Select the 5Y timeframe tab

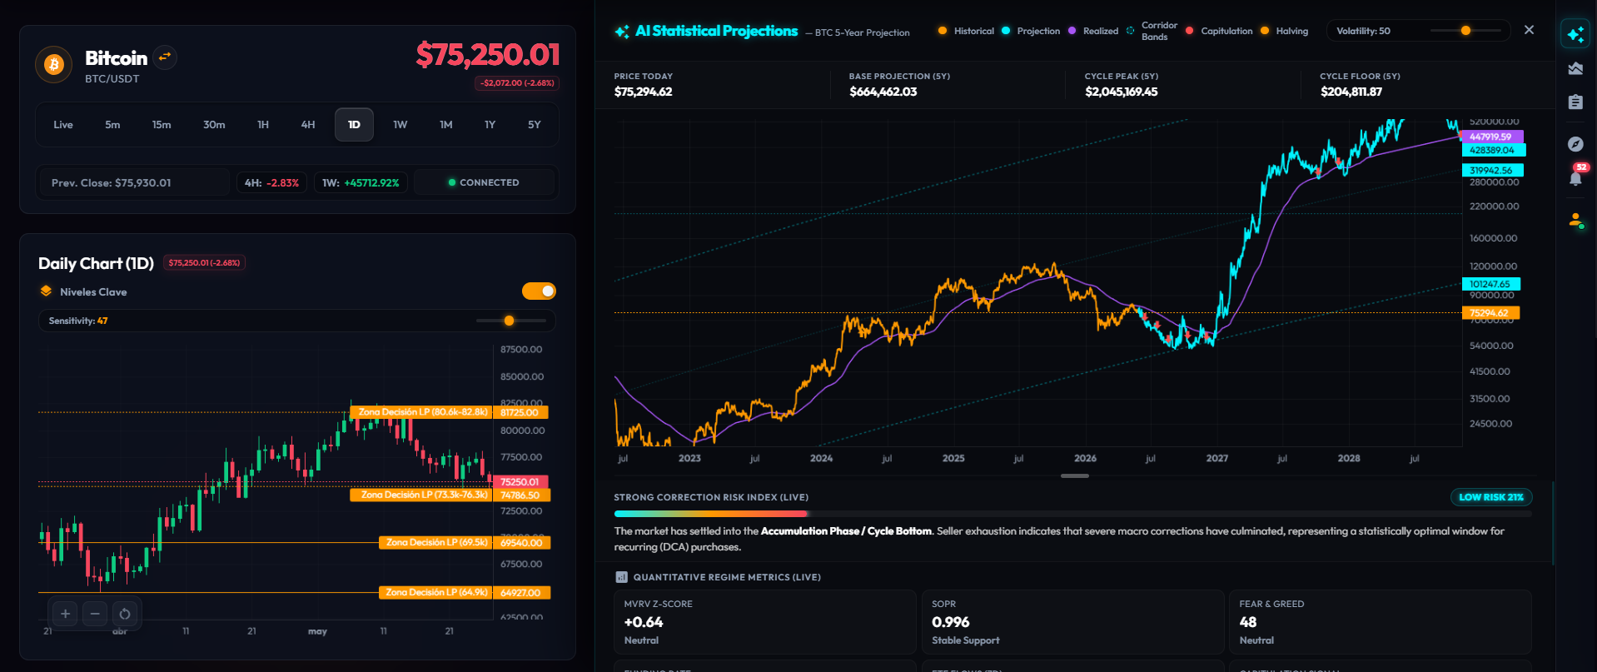pos(535,125)
